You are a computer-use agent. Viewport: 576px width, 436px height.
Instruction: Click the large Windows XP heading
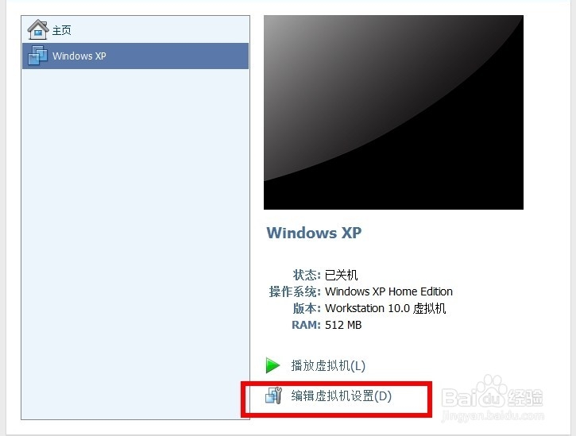pos(314,233)
